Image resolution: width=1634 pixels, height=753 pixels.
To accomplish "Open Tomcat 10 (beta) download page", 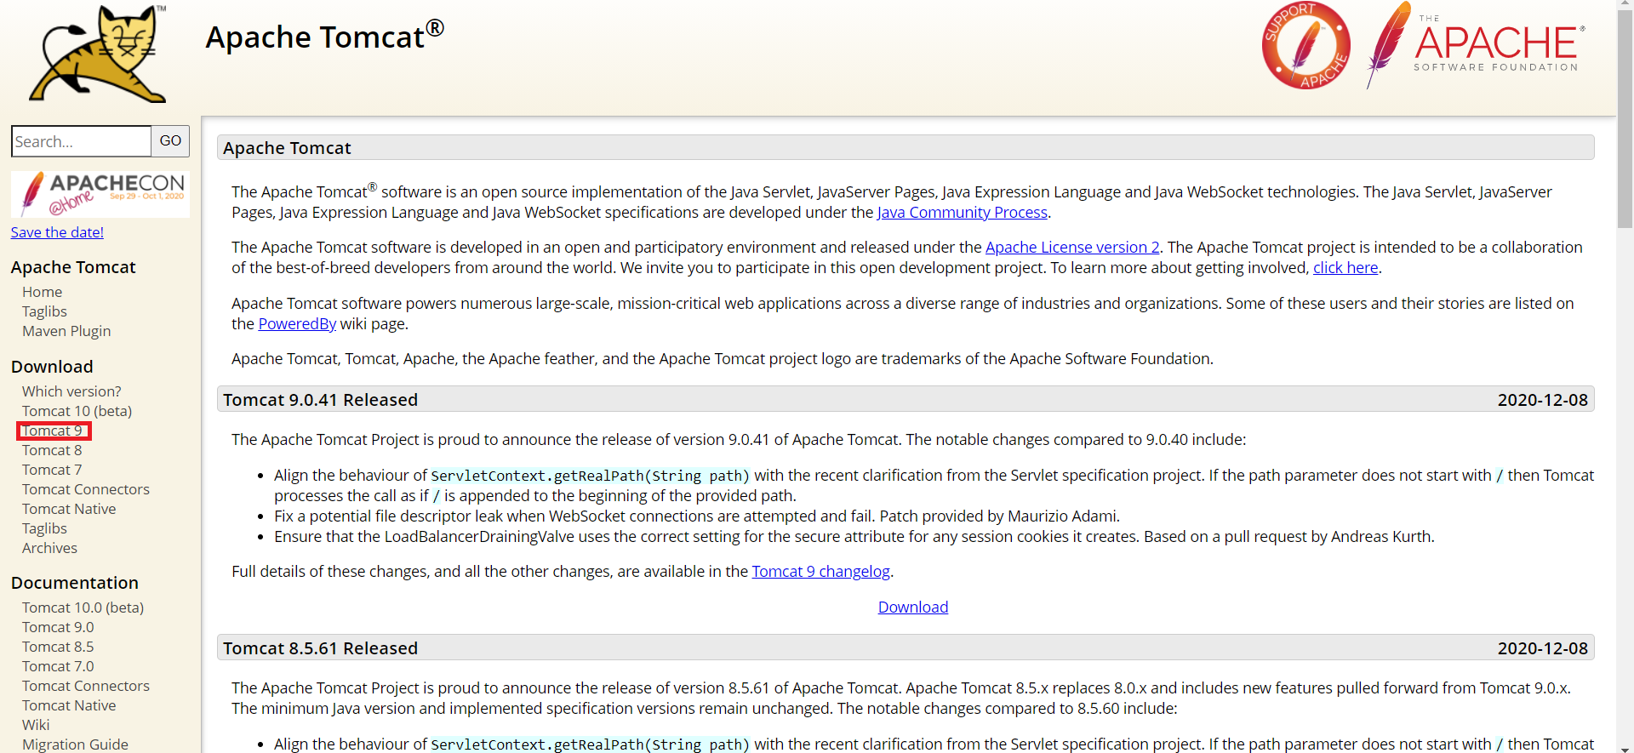I will pos(77,411).
